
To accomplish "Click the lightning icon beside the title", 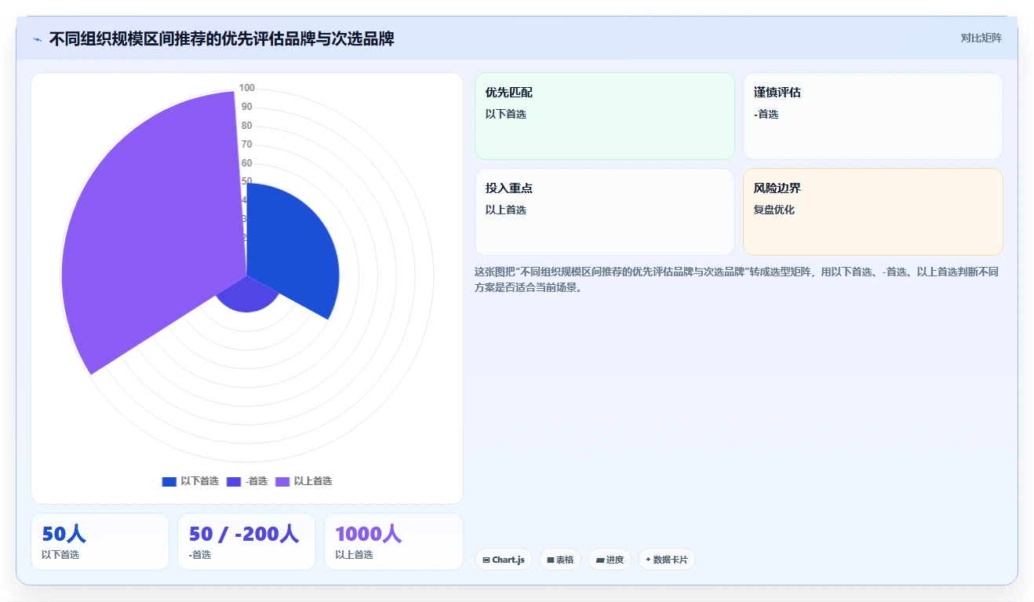I will pos(38,39).
